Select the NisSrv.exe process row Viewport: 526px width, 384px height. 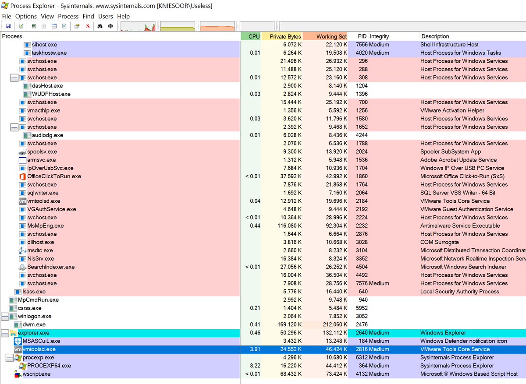click(263, 259)
